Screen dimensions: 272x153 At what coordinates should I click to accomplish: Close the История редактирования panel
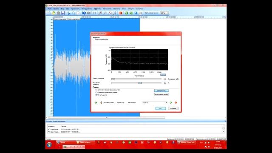coord(225,121)
